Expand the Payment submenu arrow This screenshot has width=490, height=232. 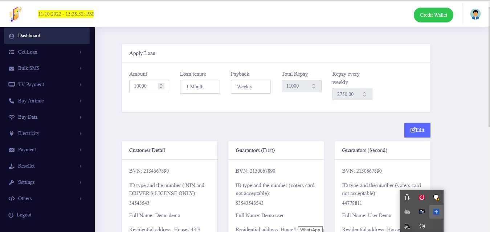pyautogui.click(x=81, y=150)
